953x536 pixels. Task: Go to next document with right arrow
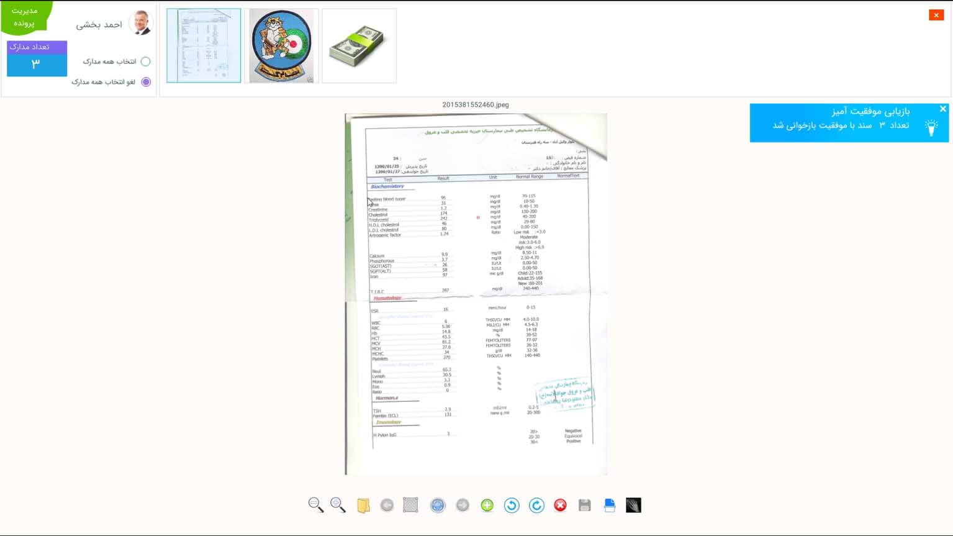click(x=463, y=506)
